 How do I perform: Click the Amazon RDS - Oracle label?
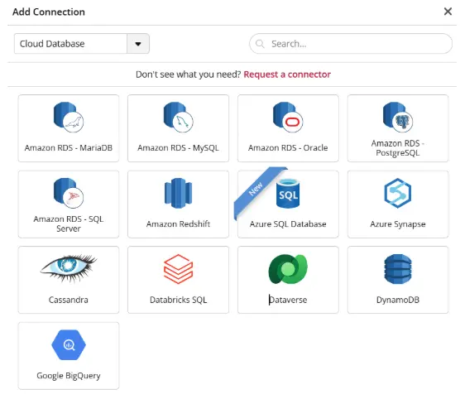288,147
